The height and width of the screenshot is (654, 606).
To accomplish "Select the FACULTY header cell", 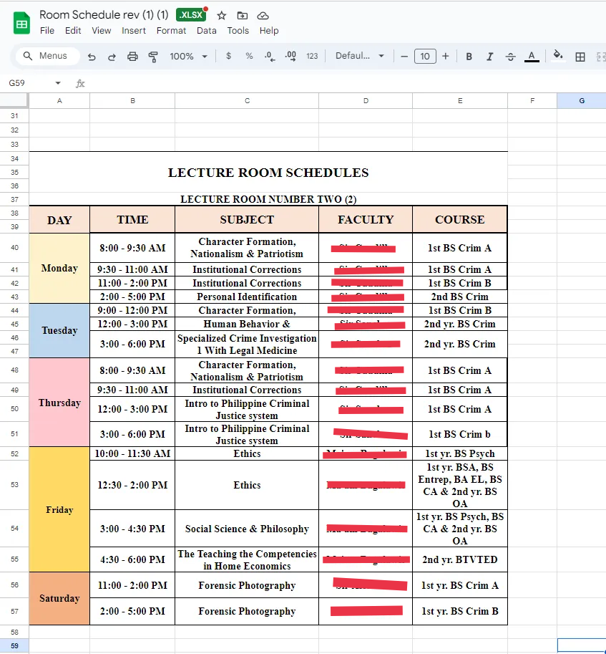I will click(366, 219).
